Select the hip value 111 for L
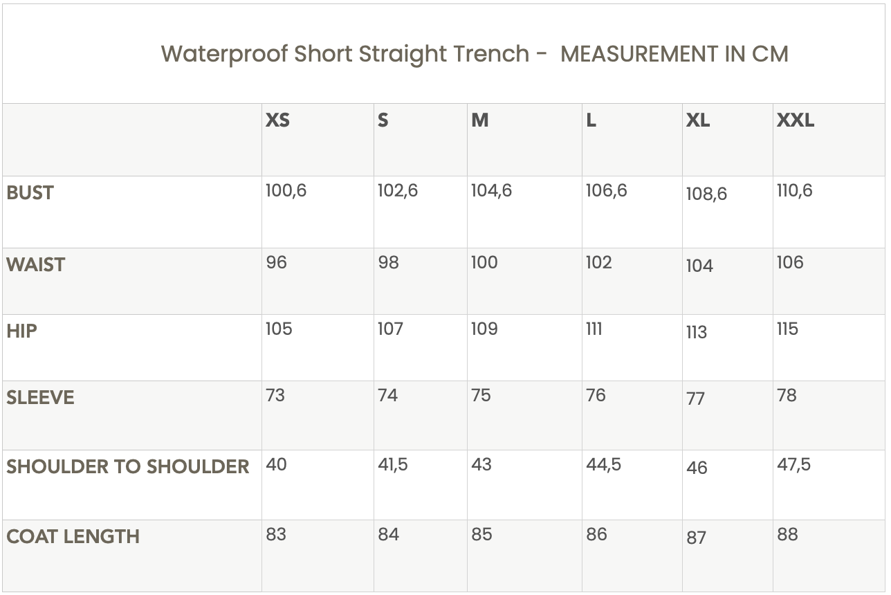This screenshot has width=891, height=595. [x=594, y=329]
